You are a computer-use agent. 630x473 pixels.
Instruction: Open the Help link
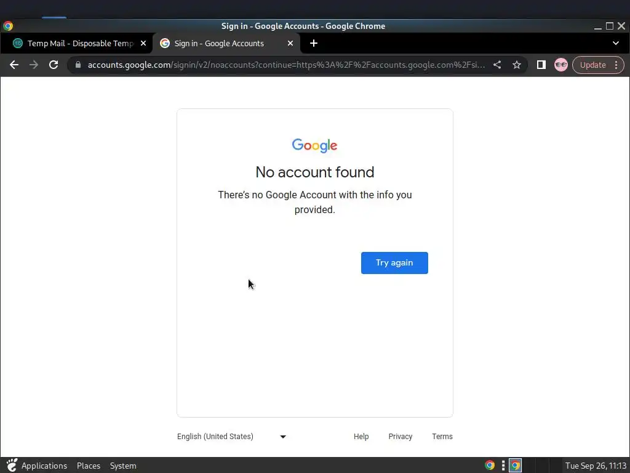pos(361,437)
